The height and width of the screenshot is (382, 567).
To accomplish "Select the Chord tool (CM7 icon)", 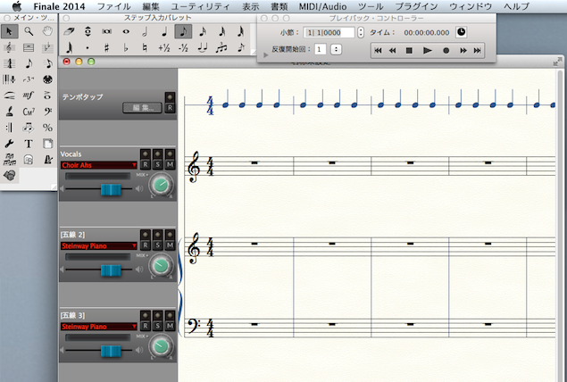I will (x=29, y=112).
